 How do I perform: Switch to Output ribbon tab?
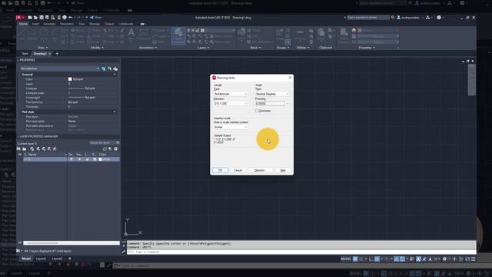pos(109,24)
